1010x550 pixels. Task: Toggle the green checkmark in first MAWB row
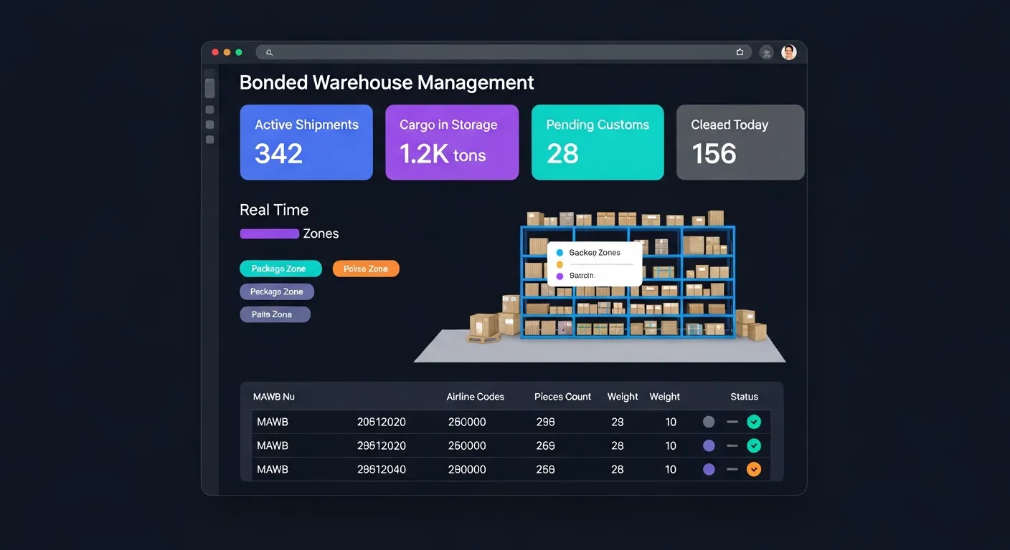(753, 422)
